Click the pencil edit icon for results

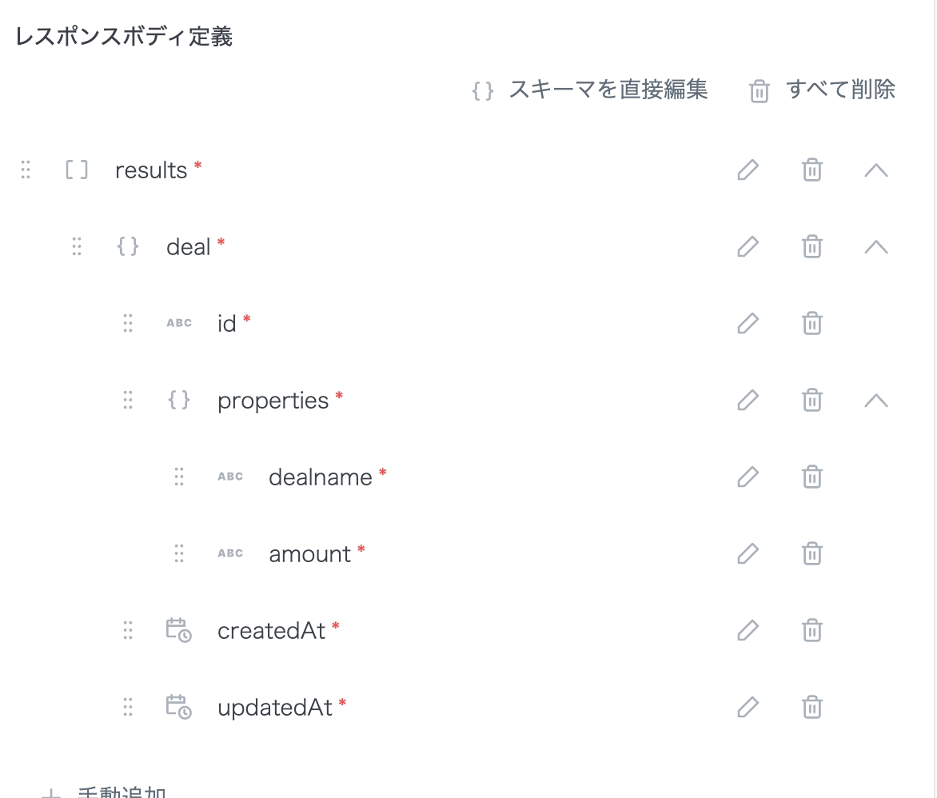748,170
